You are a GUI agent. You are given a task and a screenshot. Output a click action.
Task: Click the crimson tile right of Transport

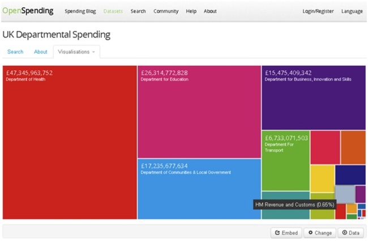point(325,147)
